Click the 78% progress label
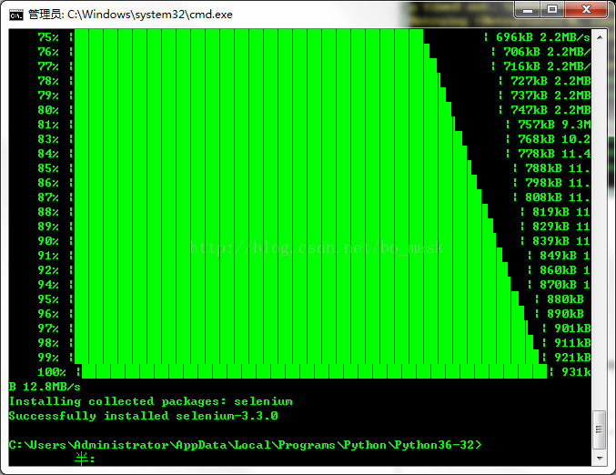 48,81
